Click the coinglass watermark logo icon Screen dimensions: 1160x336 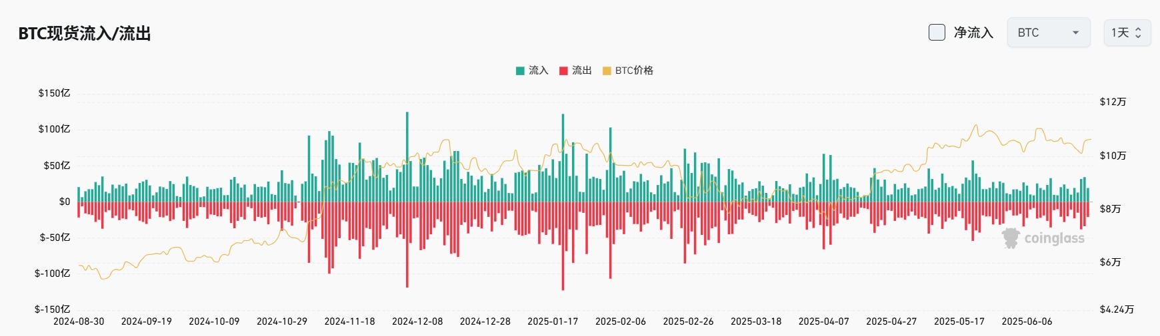(1011, 238)
